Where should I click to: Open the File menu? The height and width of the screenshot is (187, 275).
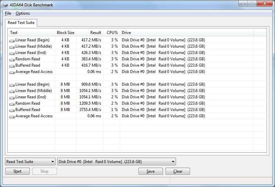(8, 13)
